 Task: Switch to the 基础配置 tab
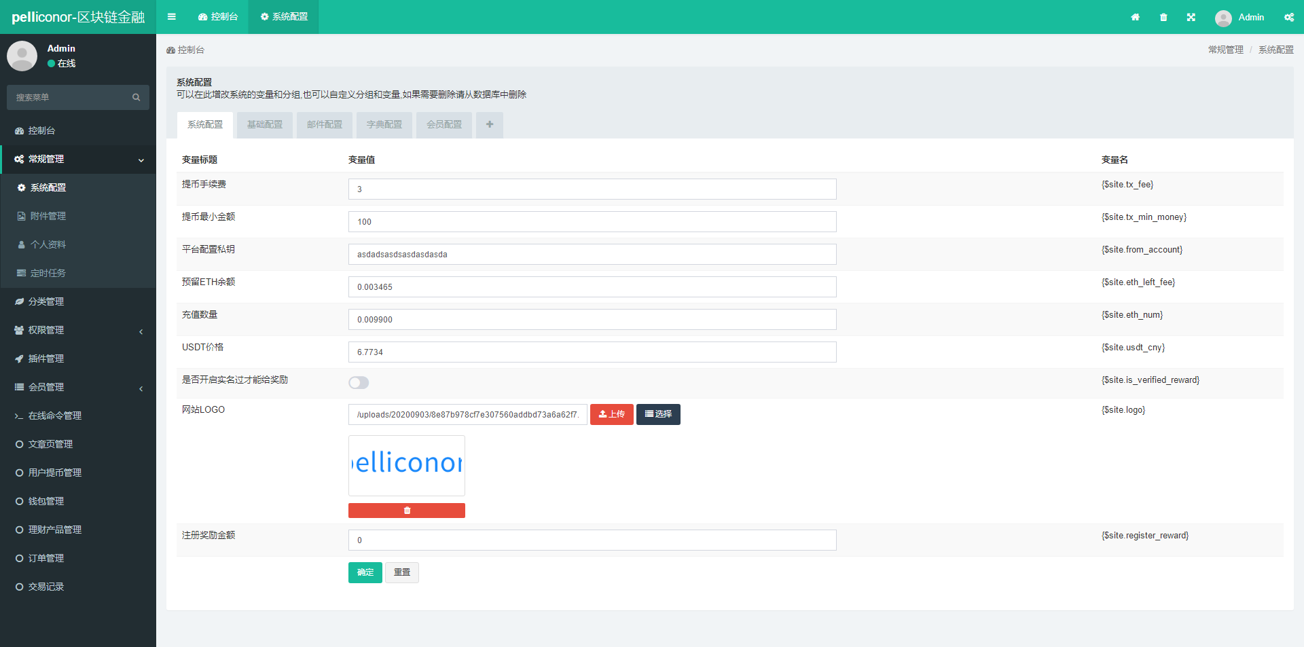265,125
